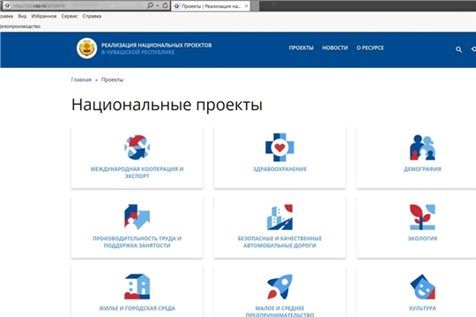
Task: Click the housing and urban environment house icon
Action: point(137,287)
